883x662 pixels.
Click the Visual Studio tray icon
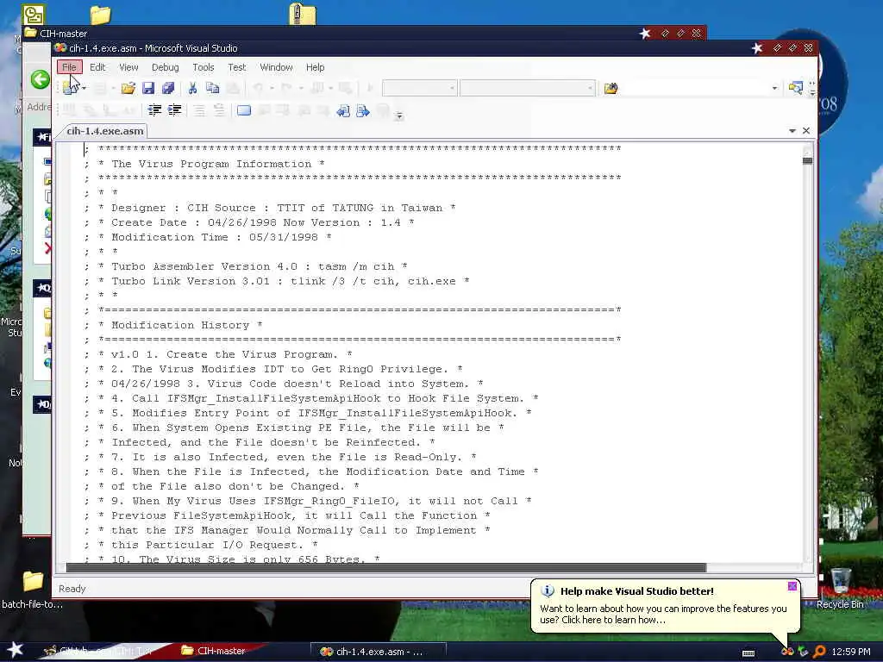[x=787, y=652]
